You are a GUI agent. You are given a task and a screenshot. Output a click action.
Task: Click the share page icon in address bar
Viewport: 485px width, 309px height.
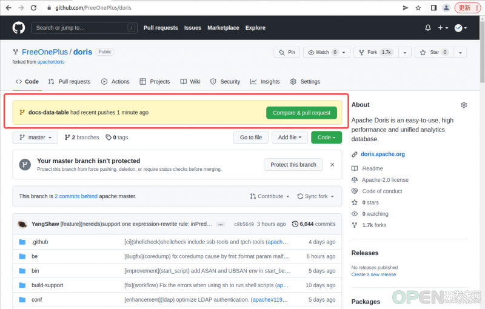[x=405, y=8]
